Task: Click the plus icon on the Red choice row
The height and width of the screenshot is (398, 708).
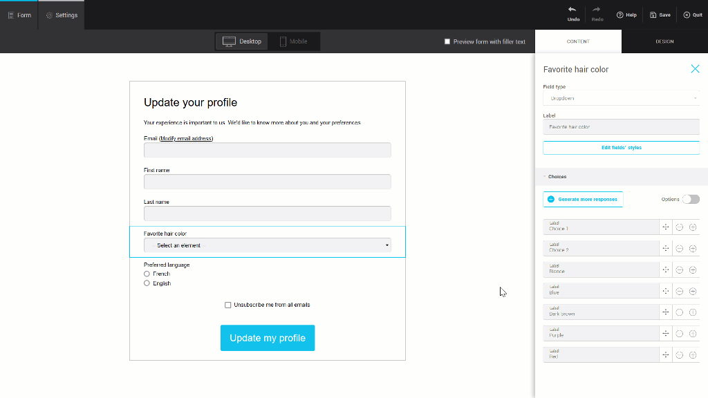Action: click(692, 354)
